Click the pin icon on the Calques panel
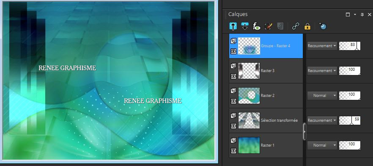The image size is (373, 166). (362, 15)
